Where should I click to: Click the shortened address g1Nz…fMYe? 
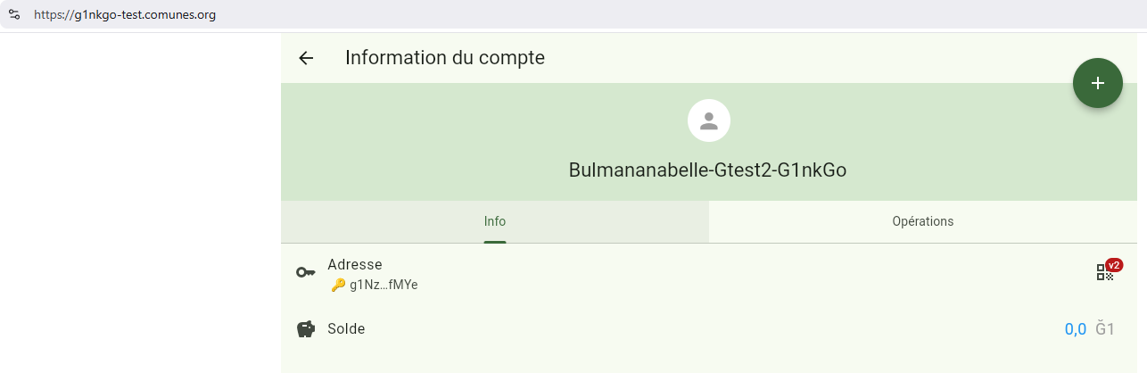[x=384, y=286]
